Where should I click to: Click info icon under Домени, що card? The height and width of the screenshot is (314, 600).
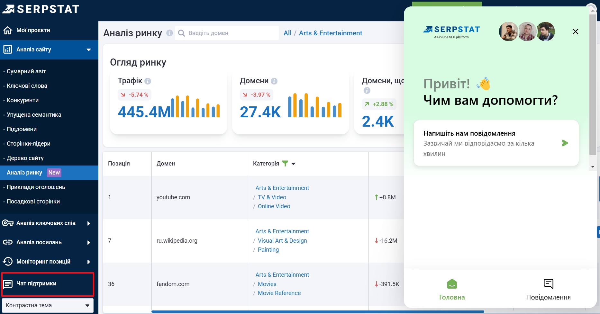coord(367,91)
